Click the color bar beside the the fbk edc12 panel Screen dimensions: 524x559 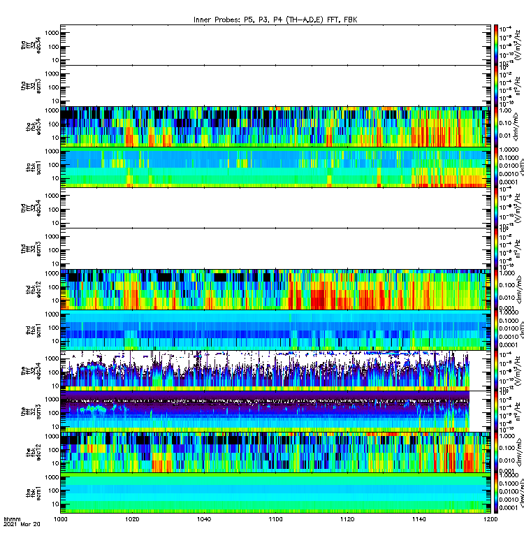coord(496,453)
